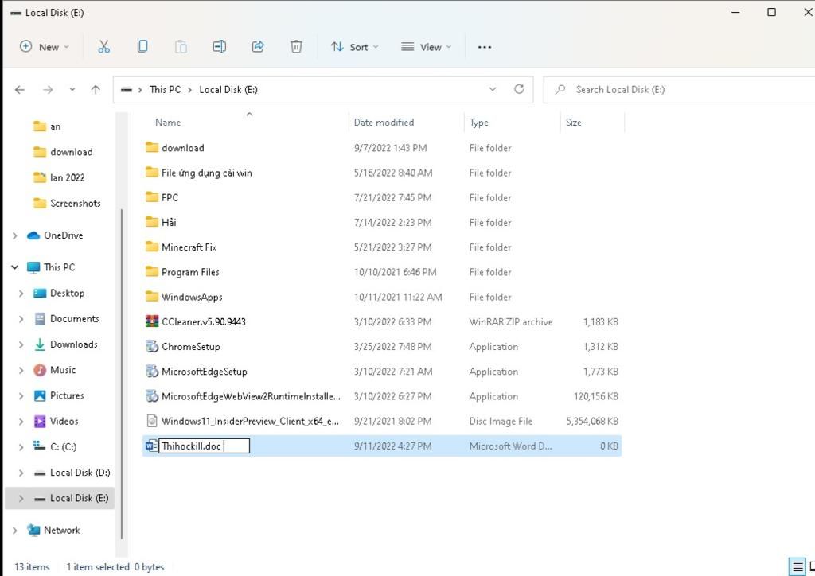Click Local Disk (E:) breadcrumb segment

tap(228, 89)
